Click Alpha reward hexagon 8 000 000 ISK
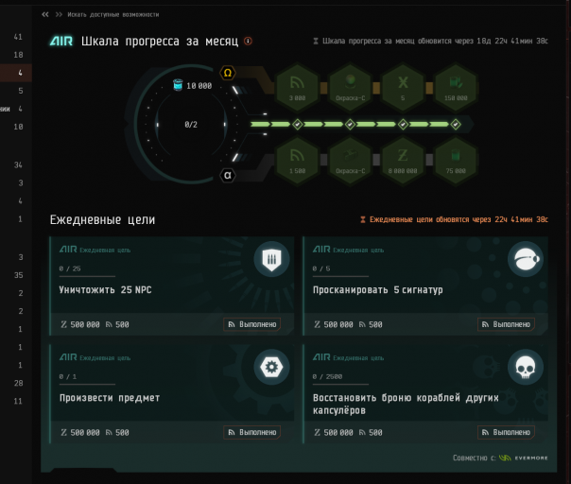The image size is (571, 484). [403, 161]
